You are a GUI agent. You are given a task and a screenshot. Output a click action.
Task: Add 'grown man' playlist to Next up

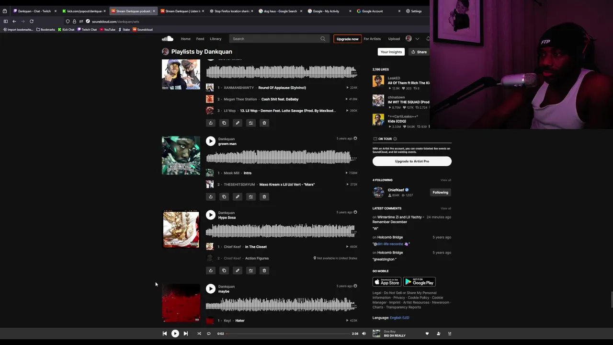251,196
